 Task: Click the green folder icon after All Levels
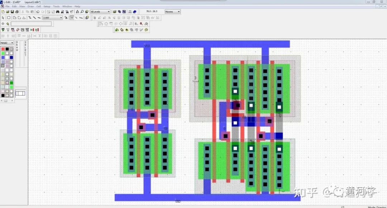[115, 11]
